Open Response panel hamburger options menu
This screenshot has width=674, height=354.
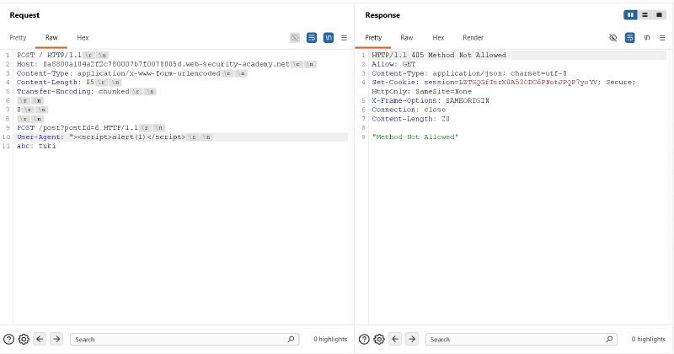pyautogui.click(x=662, y=38)
